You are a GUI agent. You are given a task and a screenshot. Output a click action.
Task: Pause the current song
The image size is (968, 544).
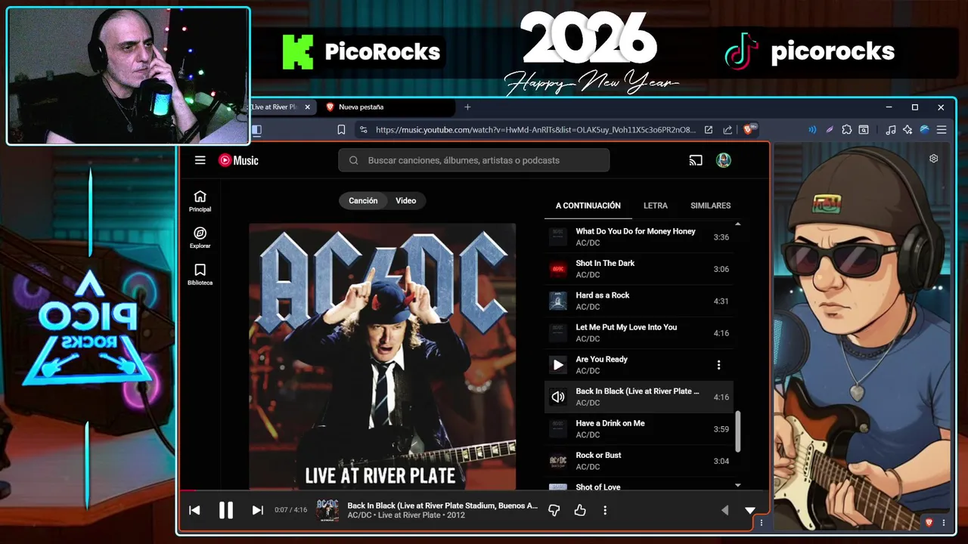[226, 510]
